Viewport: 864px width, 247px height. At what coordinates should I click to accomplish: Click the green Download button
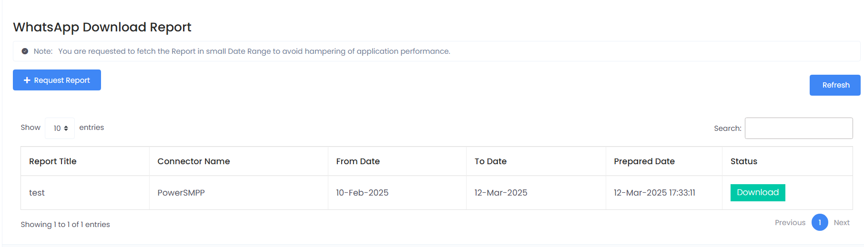[757, 193]
